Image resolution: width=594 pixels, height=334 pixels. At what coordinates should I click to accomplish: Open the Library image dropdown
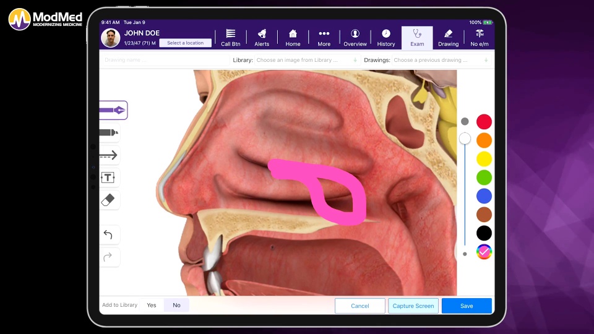pyautogui.click(x=306, y=60)
